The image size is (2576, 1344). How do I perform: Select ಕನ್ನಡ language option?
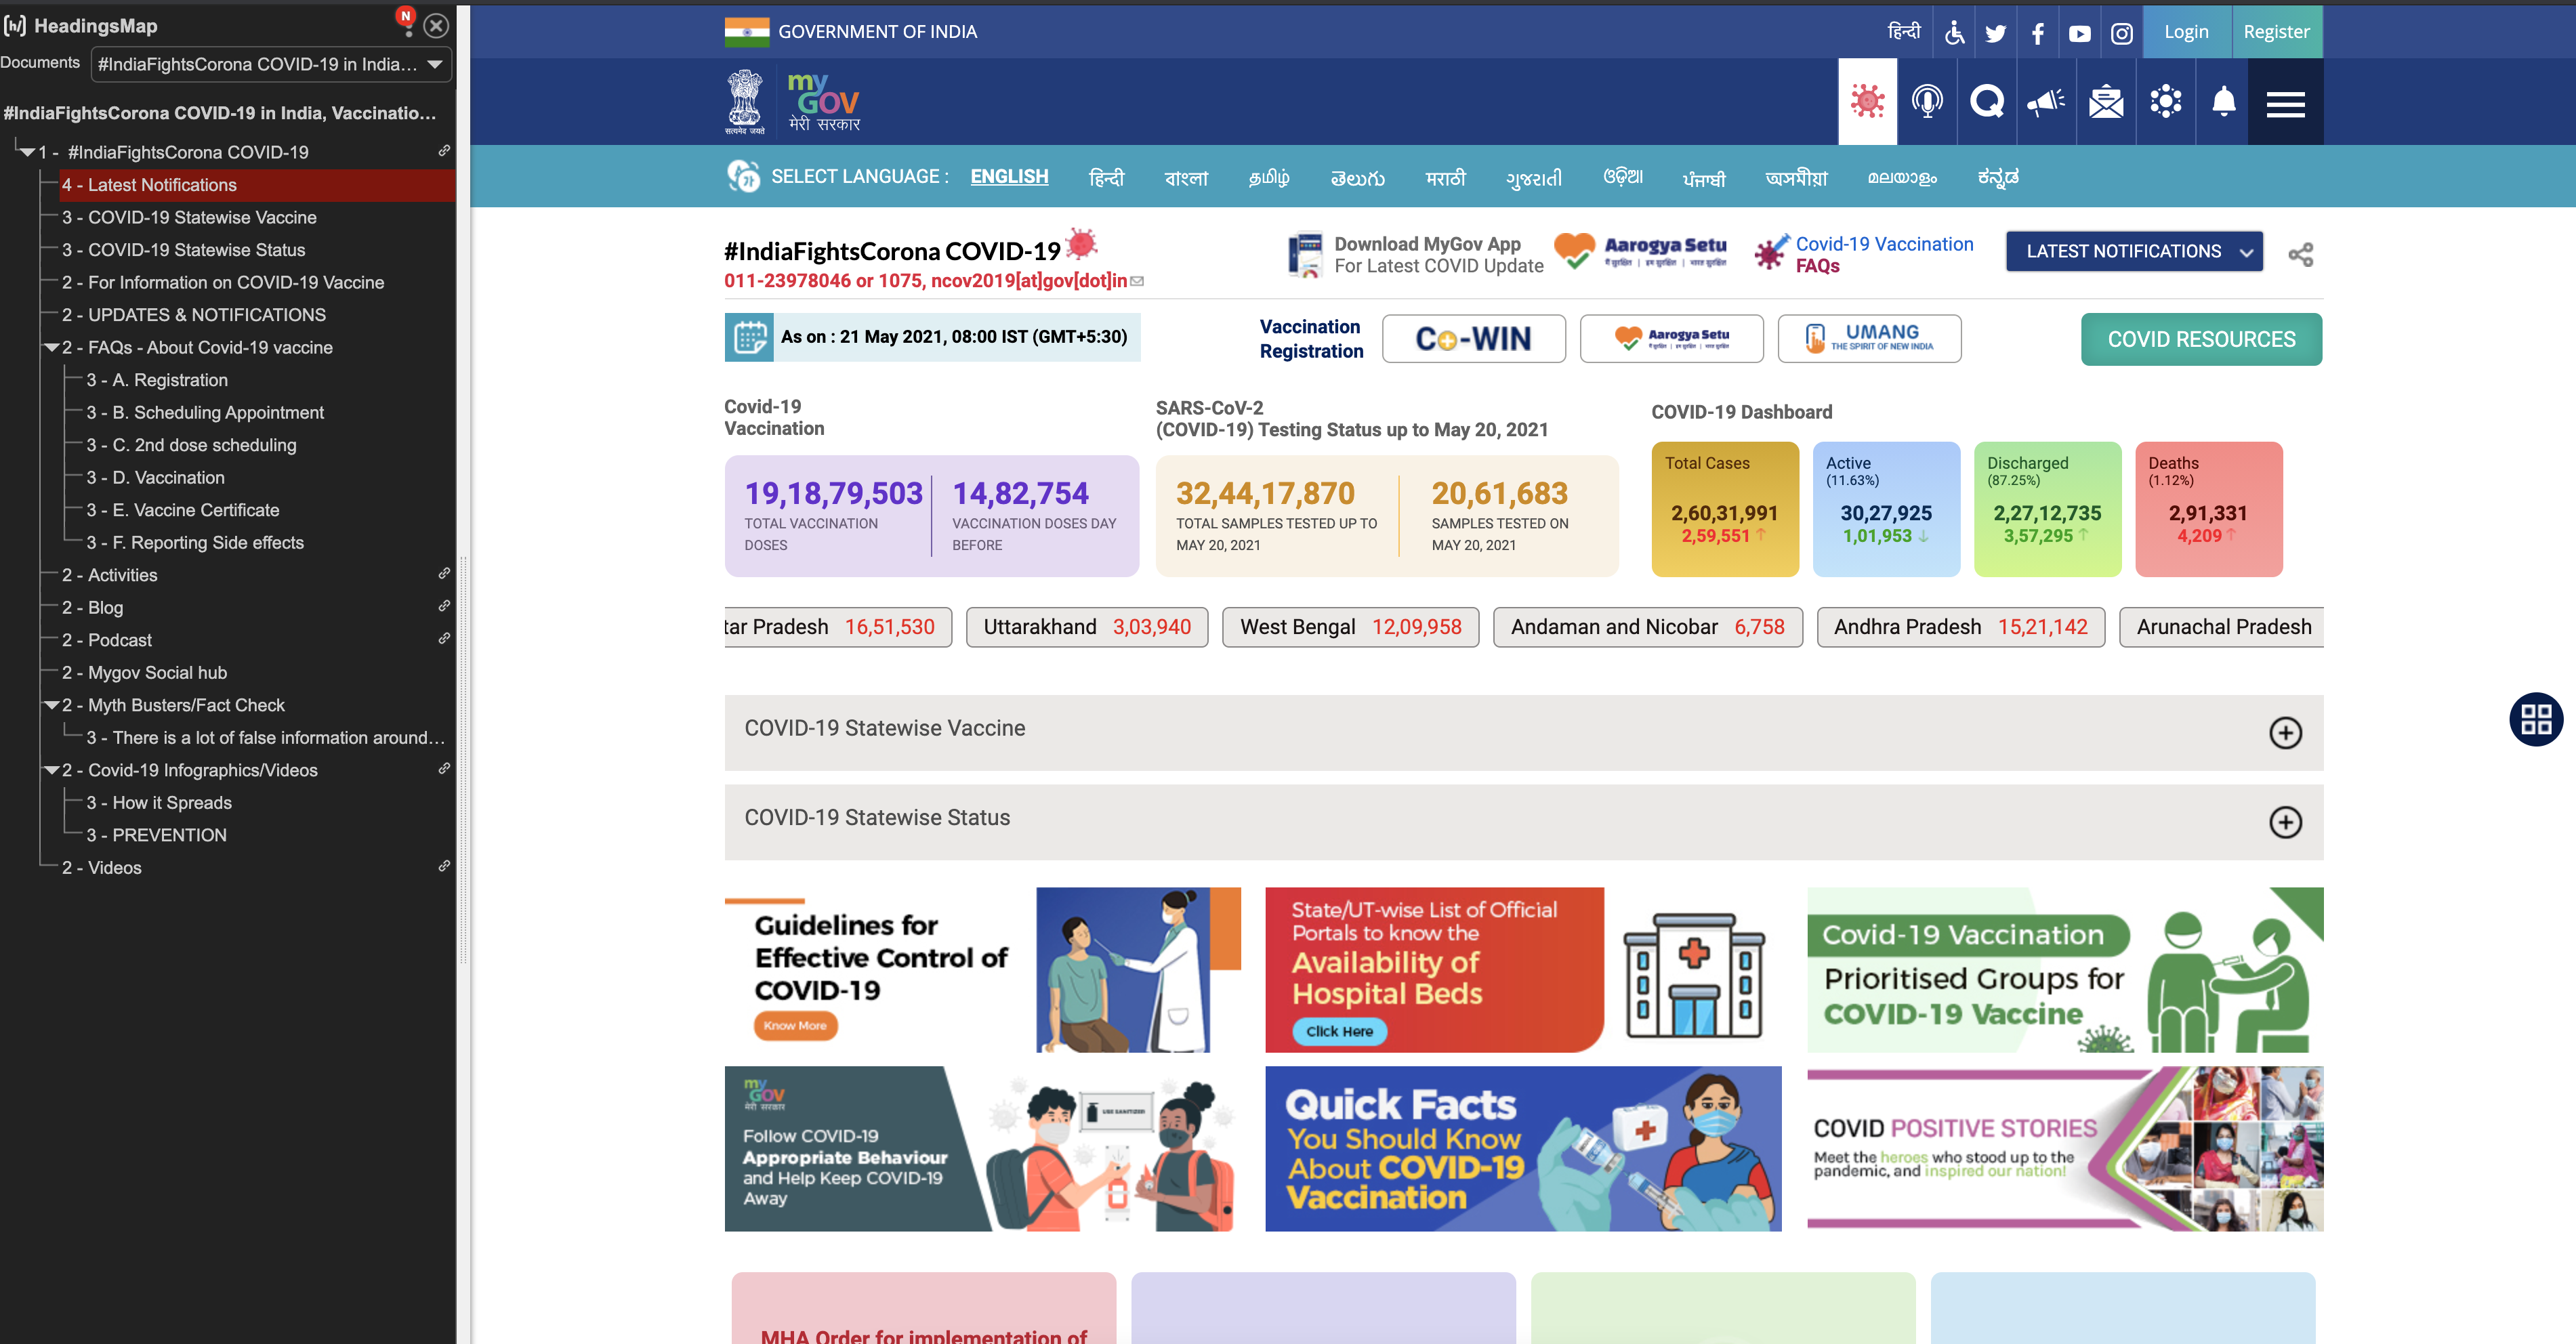[x=1998, y=178]
